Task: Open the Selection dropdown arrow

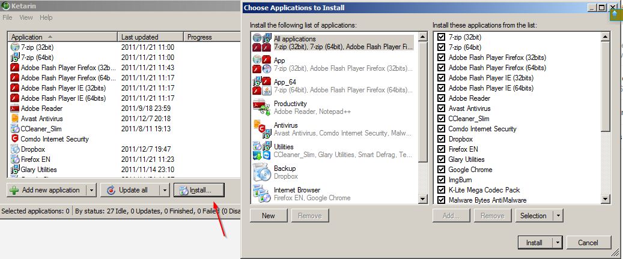Action: pyautogui.click(x=558, y=216)
